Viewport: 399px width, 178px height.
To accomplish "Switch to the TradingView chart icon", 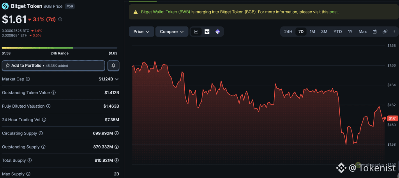I will point(207,31).
